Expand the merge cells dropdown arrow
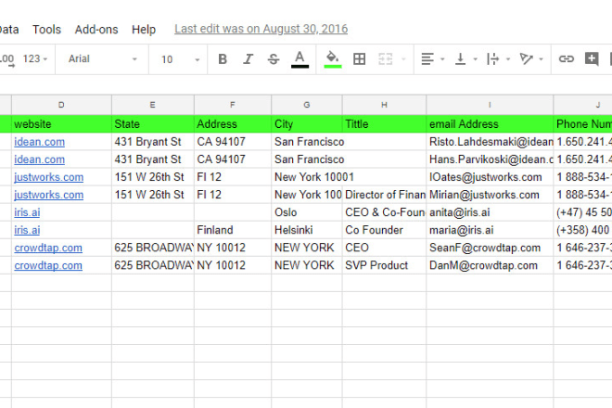This screenshot has width=612, height=408. [x=403, y=59]
